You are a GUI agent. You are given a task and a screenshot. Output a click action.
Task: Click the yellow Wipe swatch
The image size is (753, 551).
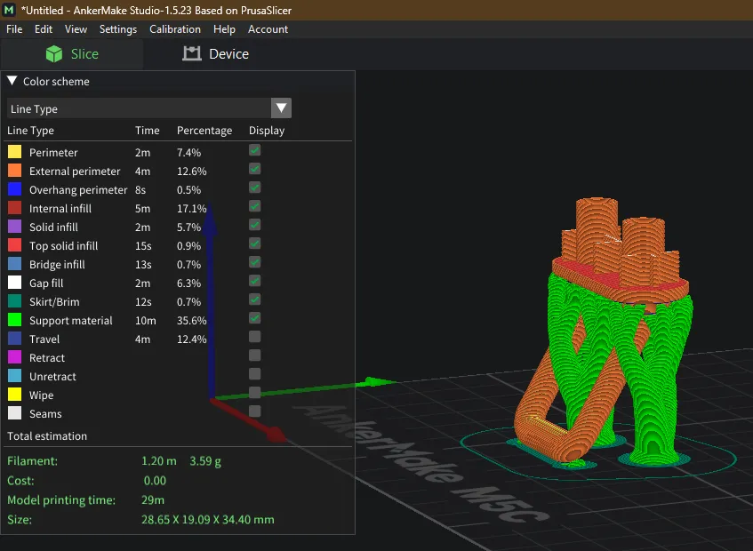coord(15,395)
